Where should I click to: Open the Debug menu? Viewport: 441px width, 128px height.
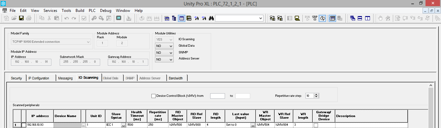pyautogui.click(x=106, y=11)
